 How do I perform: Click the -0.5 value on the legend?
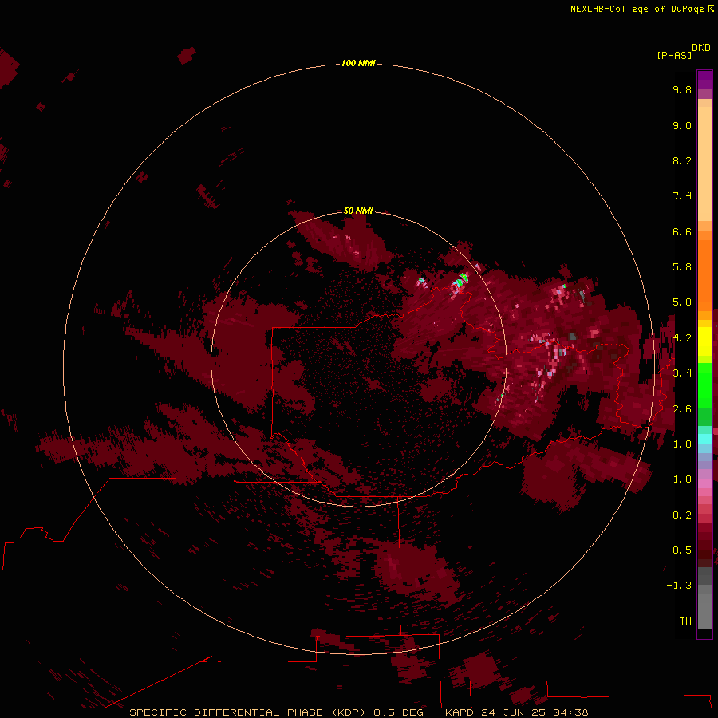[x=679, y=550]
